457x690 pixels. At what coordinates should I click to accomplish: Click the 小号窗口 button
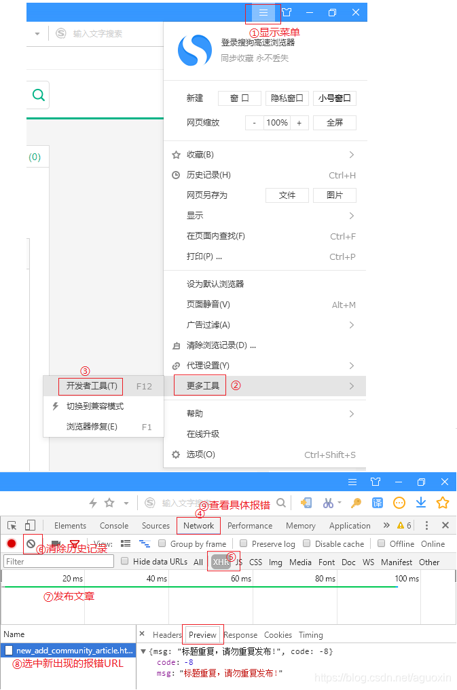[335, 98]
